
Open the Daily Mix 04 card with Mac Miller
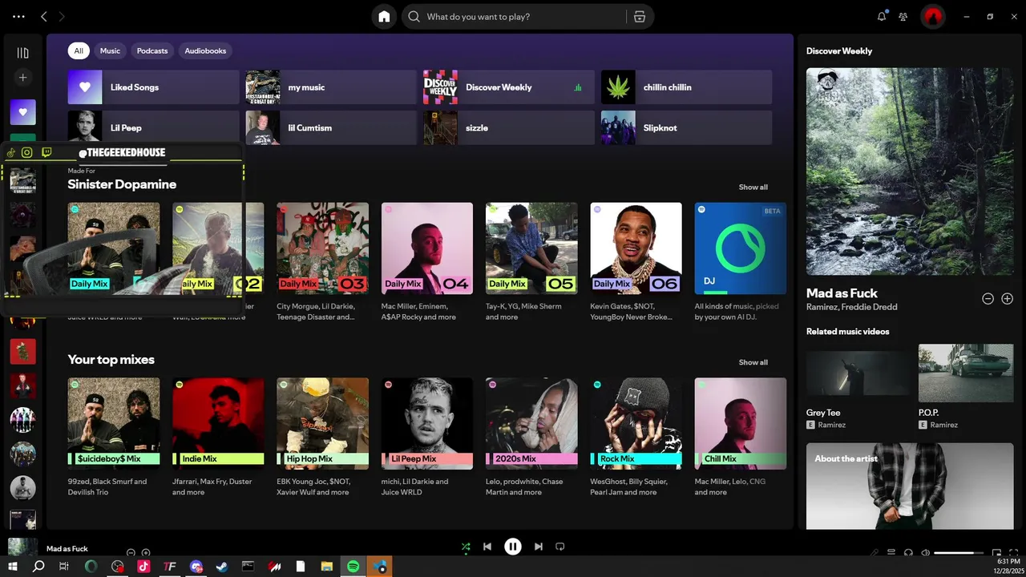[x=427, y=262]
